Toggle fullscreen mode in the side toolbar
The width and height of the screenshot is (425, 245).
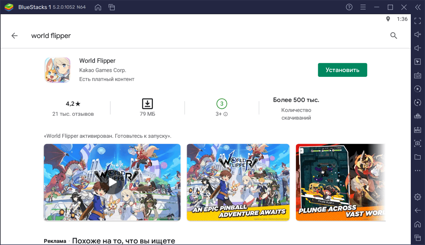click(x=418, y=21)
